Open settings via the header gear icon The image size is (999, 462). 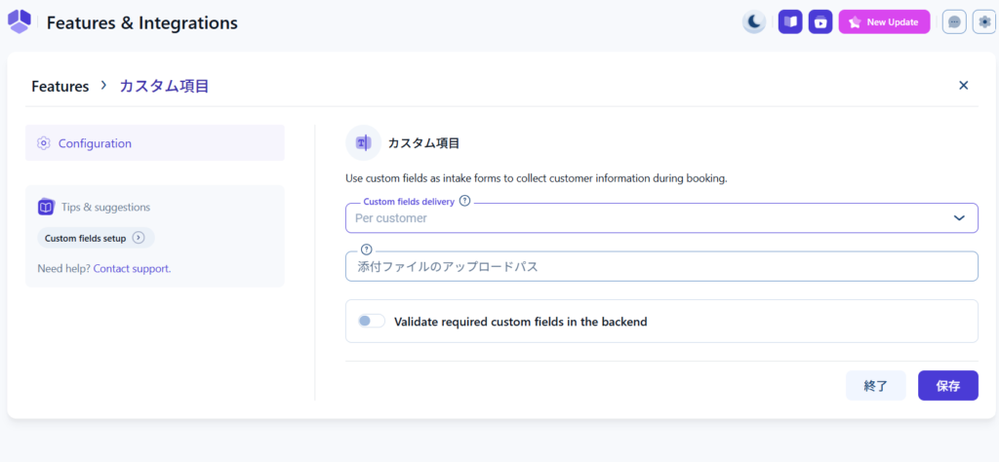[983, 21]
